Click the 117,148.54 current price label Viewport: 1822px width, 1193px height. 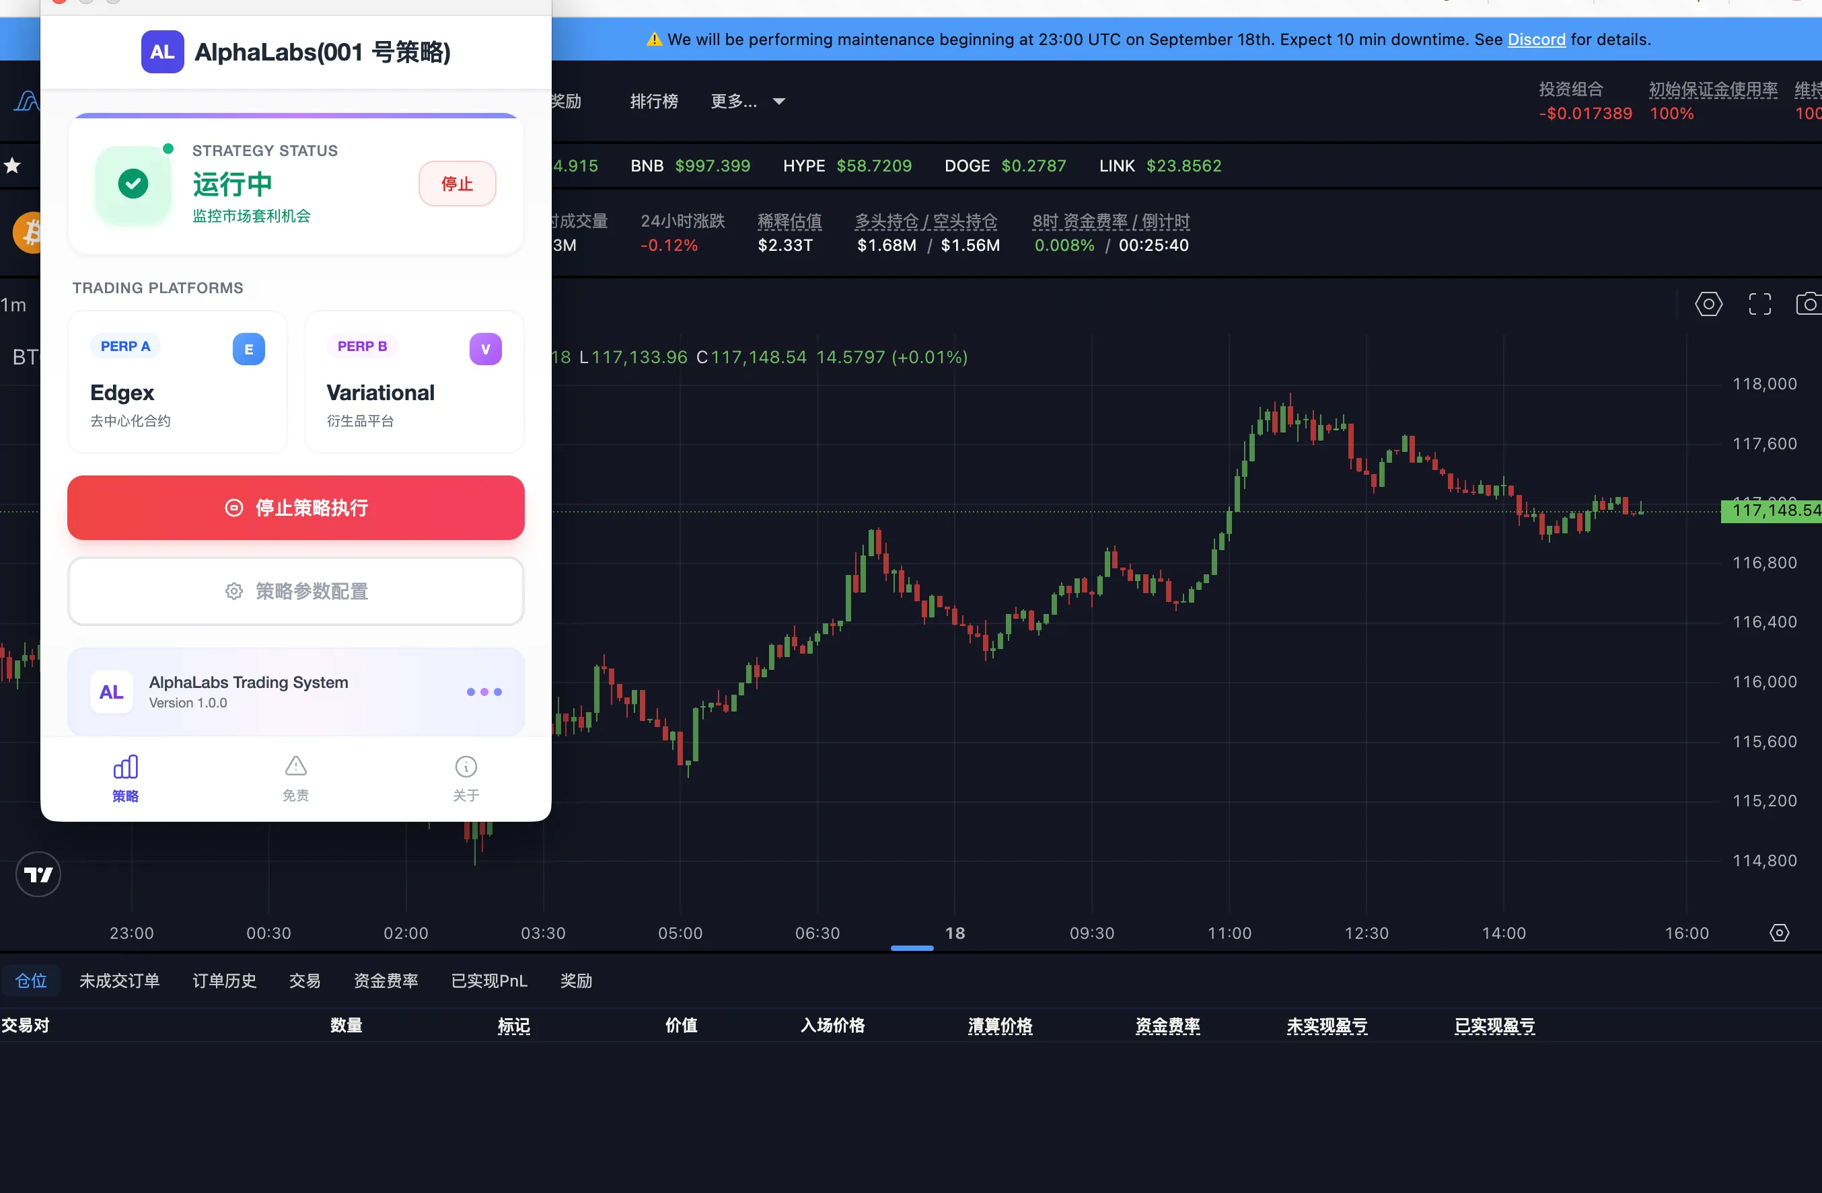(1771, 510)
